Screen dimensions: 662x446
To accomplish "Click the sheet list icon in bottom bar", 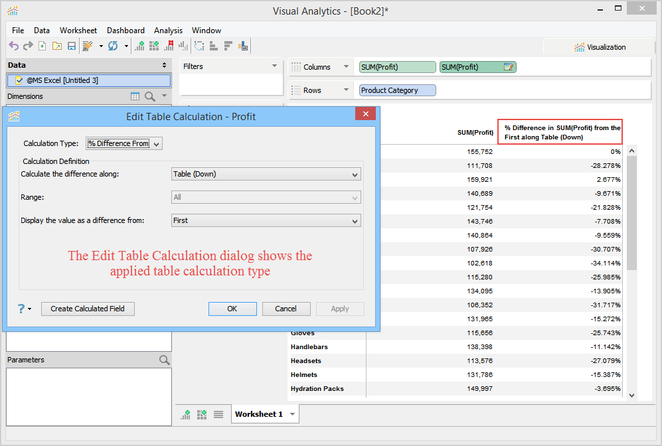I will (218, 414).
